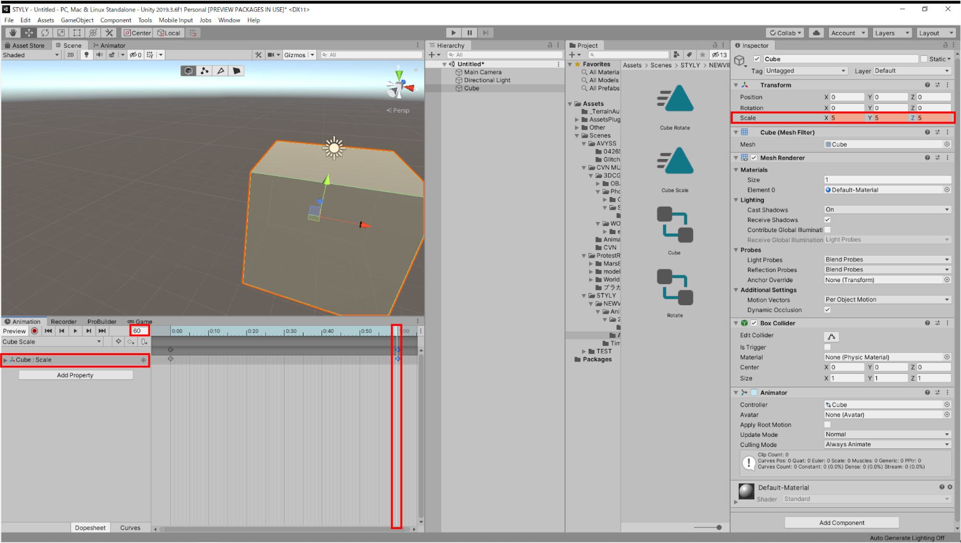Enable animation record mode button

click(x=35, y=331)
